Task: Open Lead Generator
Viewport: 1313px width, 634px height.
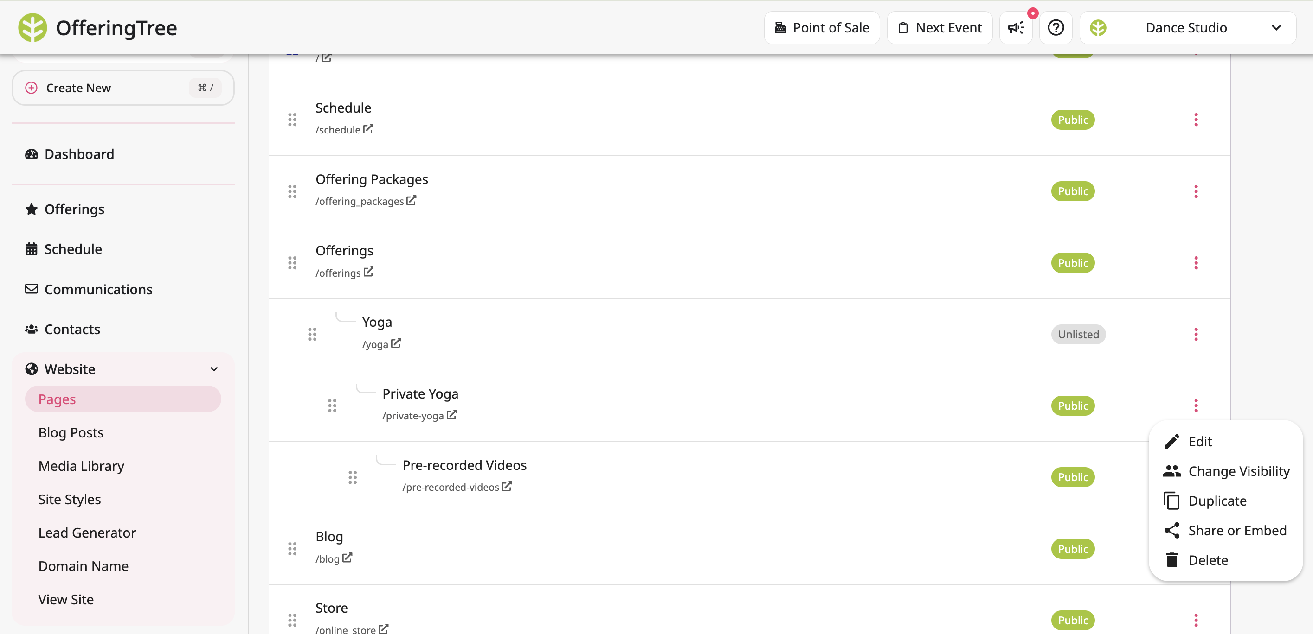Action: (x=87, y=533)
